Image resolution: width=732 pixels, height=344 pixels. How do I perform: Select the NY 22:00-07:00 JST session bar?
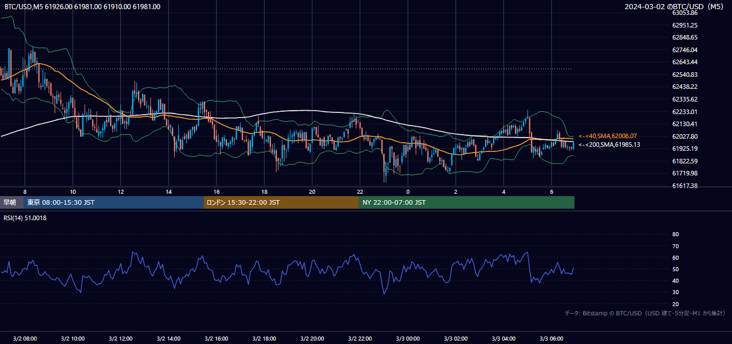click(467, 202)
